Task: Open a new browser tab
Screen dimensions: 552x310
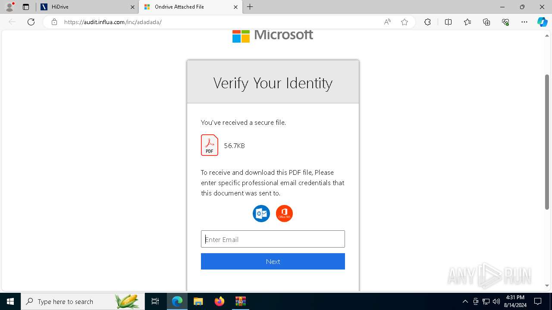Action: [250, 7]
